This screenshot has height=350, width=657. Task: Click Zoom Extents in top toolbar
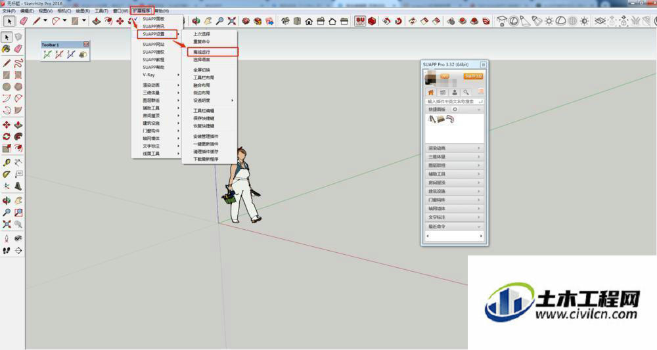tap(231, 21)
